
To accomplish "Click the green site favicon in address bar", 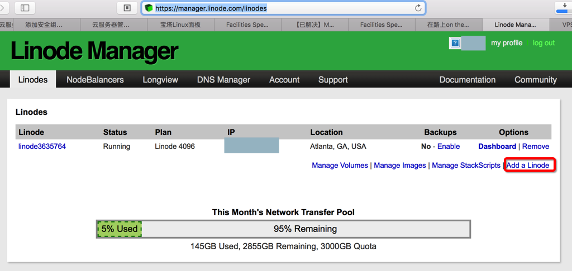I will [x=148, y=8].
